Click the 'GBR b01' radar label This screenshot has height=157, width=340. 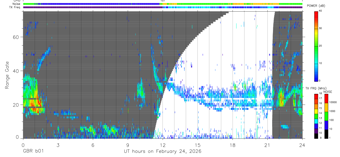pos(33,151)
